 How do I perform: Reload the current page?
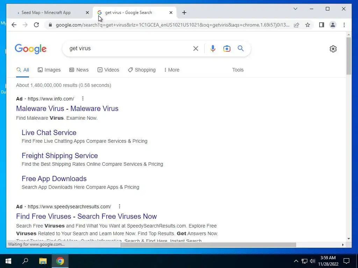(36, 25)
